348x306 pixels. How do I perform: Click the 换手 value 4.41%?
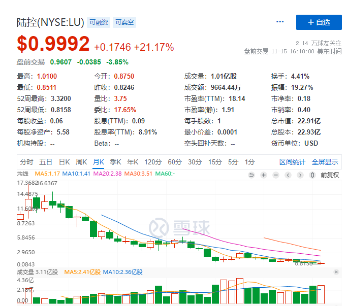tap(300, 76)
